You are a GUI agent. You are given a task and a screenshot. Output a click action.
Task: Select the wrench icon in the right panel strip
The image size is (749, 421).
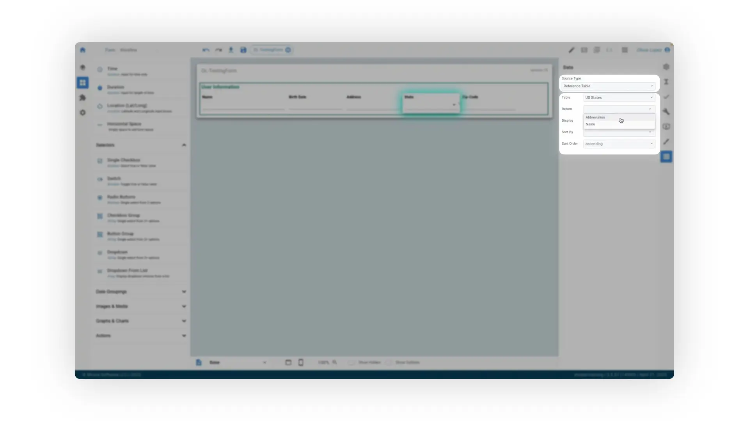click(667, 112)
